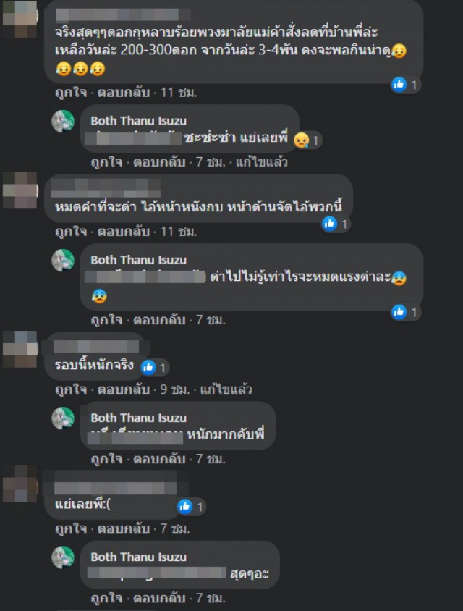
Task: Click thumbs-up icon beside รอบนี้หนักจริง
Action: point(148,367)
